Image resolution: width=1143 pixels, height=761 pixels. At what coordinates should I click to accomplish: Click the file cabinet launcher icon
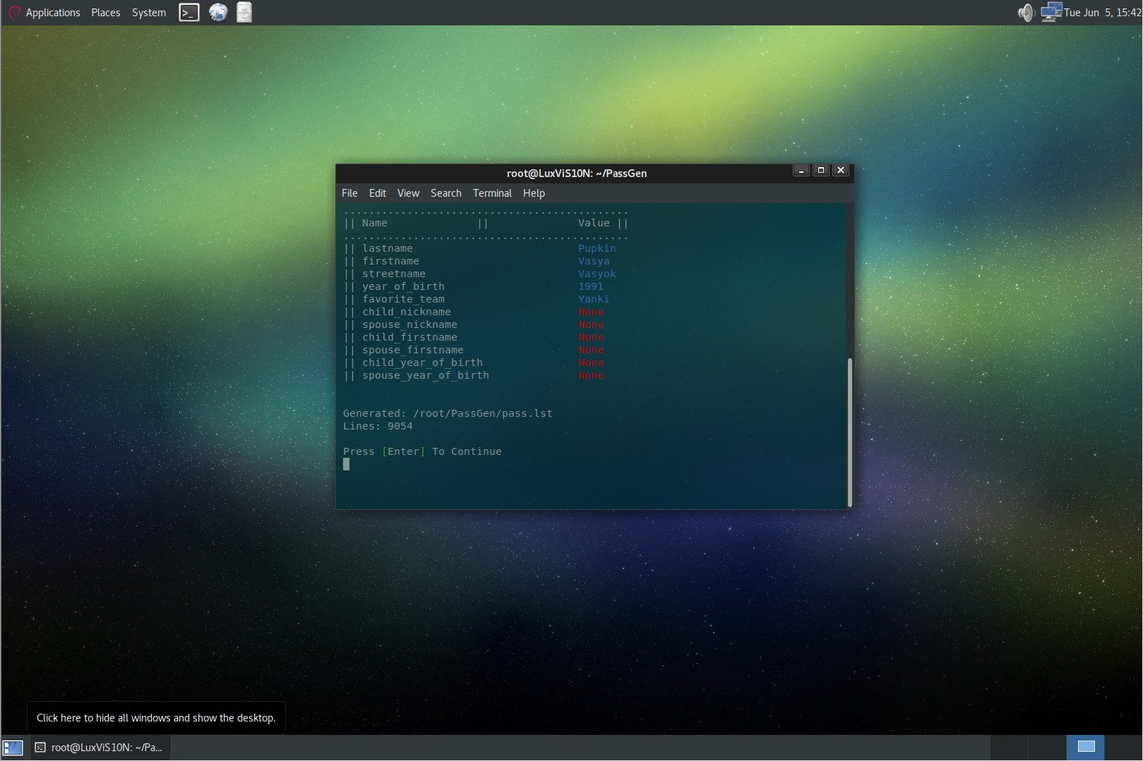pos(244,13)
